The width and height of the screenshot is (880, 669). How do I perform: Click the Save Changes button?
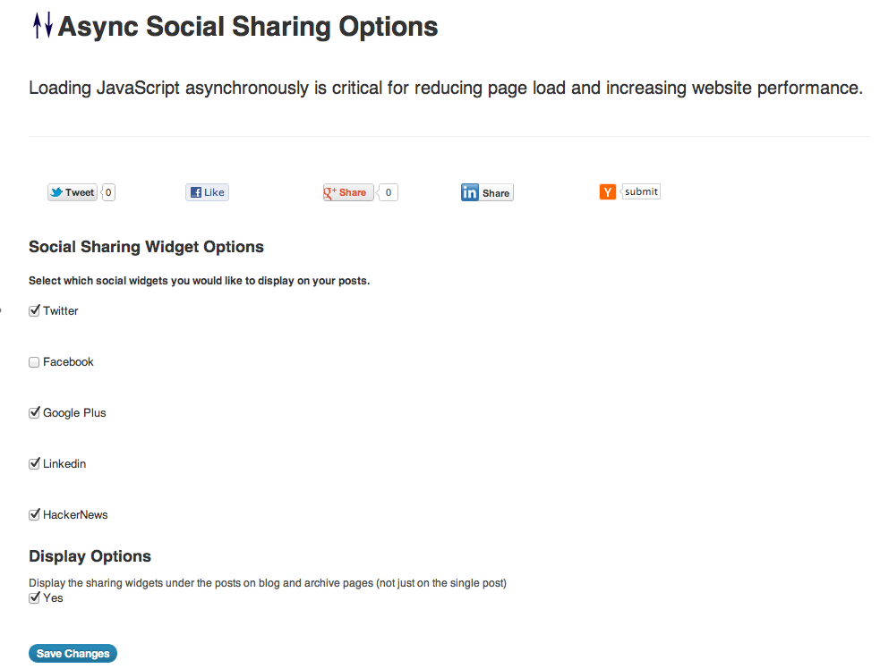pyautogui.click(x=73, y=653)
